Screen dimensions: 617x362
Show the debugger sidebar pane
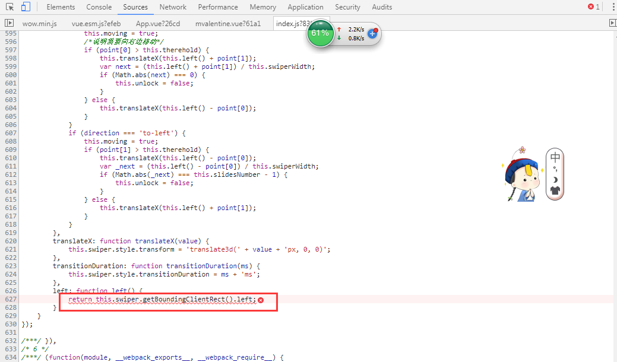(x=612, y=23)
